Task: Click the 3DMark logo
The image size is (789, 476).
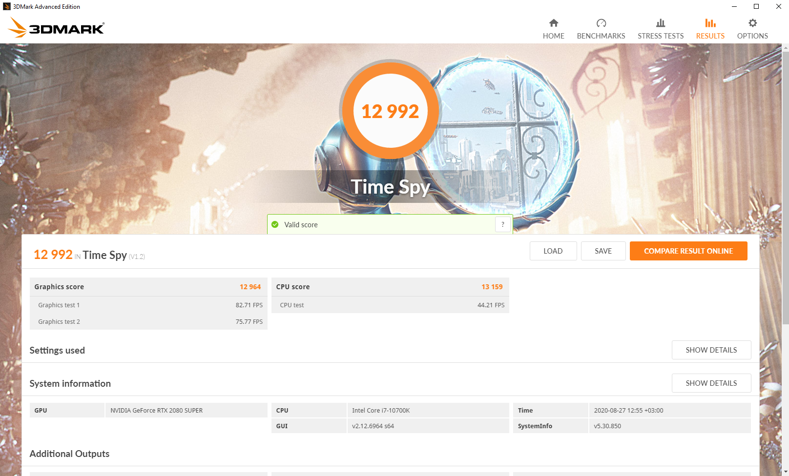Action: 56,28
